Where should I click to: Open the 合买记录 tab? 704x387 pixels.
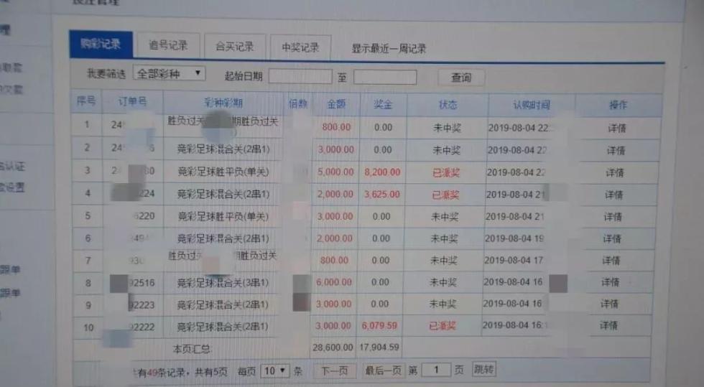tap(235, 46)
